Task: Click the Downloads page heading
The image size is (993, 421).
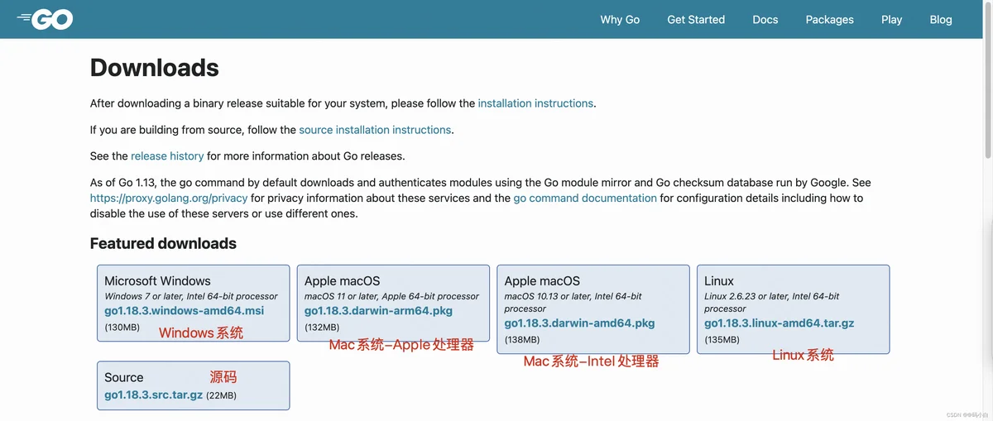Action: coord(155,67)
